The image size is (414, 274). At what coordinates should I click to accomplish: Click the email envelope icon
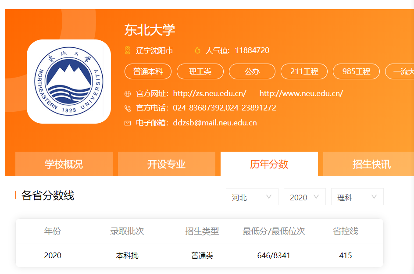point(128,123)
